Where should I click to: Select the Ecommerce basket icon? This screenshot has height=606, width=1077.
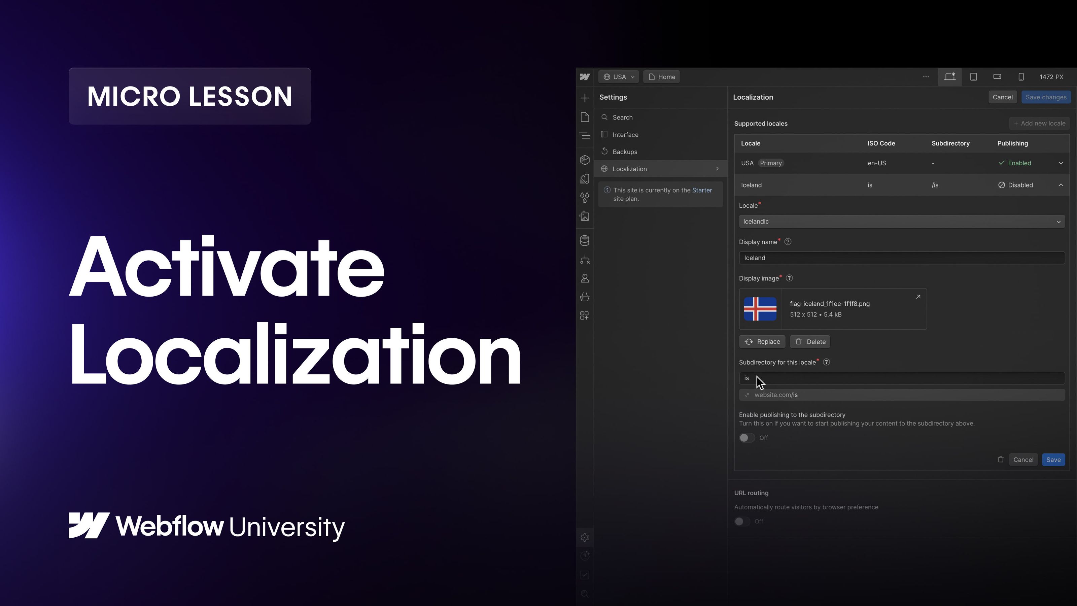coord(585,297)
